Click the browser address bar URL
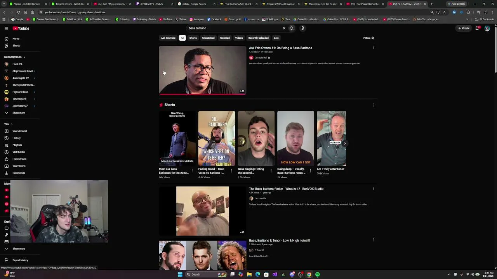 pos(75,12)
